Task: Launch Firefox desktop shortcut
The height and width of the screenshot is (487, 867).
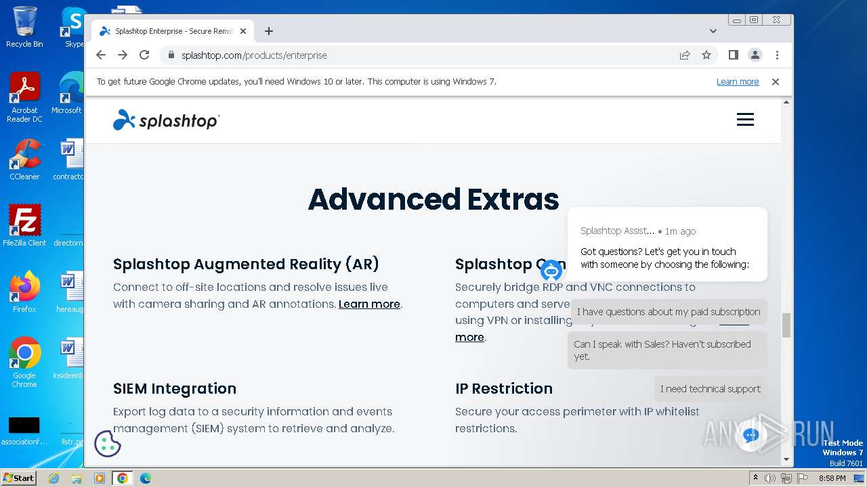Action: (x=24, y=292)
